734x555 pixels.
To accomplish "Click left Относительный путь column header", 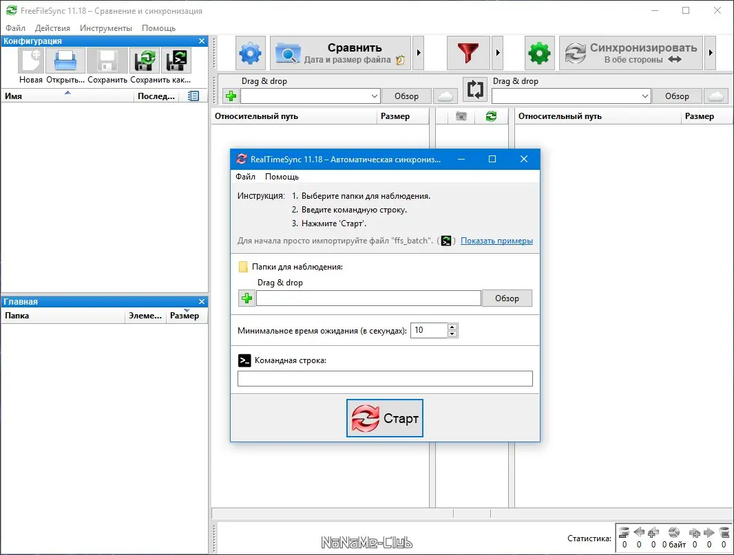I will tap(294, 116).
